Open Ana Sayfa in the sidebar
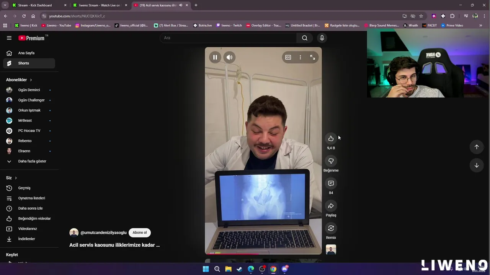The height and width of the screenshot is (275, 490). [29, 53]
